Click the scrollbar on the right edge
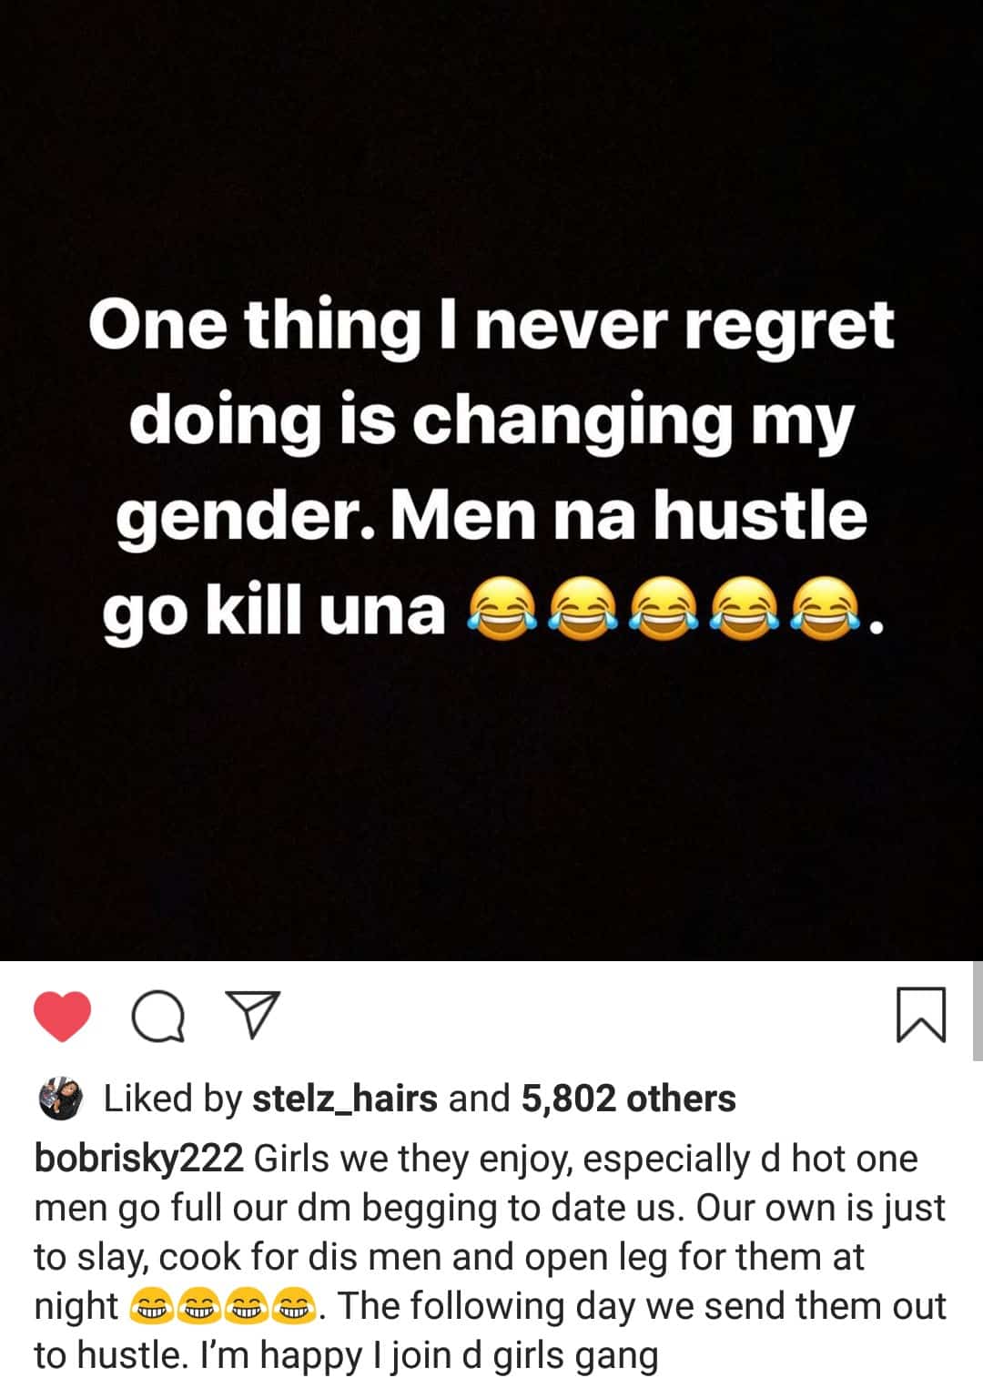The image size is (983, 1388). click(978, 1010)
